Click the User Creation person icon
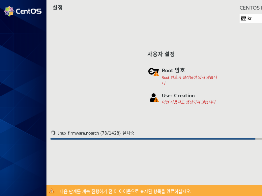 [154, 98]
